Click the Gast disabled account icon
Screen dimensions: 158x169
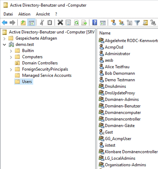tap(101, 132)
